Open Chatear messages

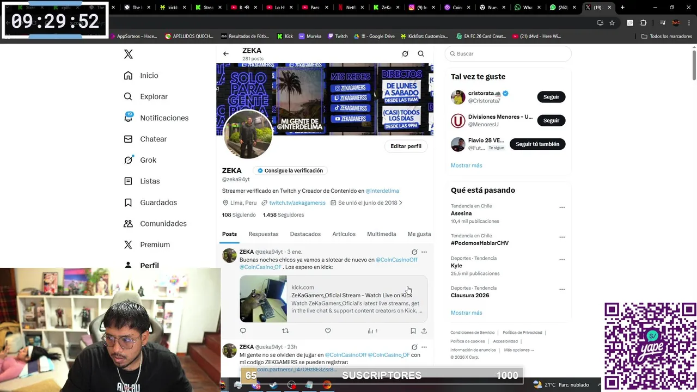145,139
